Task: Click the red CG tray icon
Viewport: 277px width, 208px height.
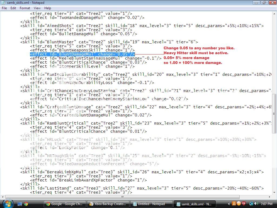Action: tap(244, 204)
